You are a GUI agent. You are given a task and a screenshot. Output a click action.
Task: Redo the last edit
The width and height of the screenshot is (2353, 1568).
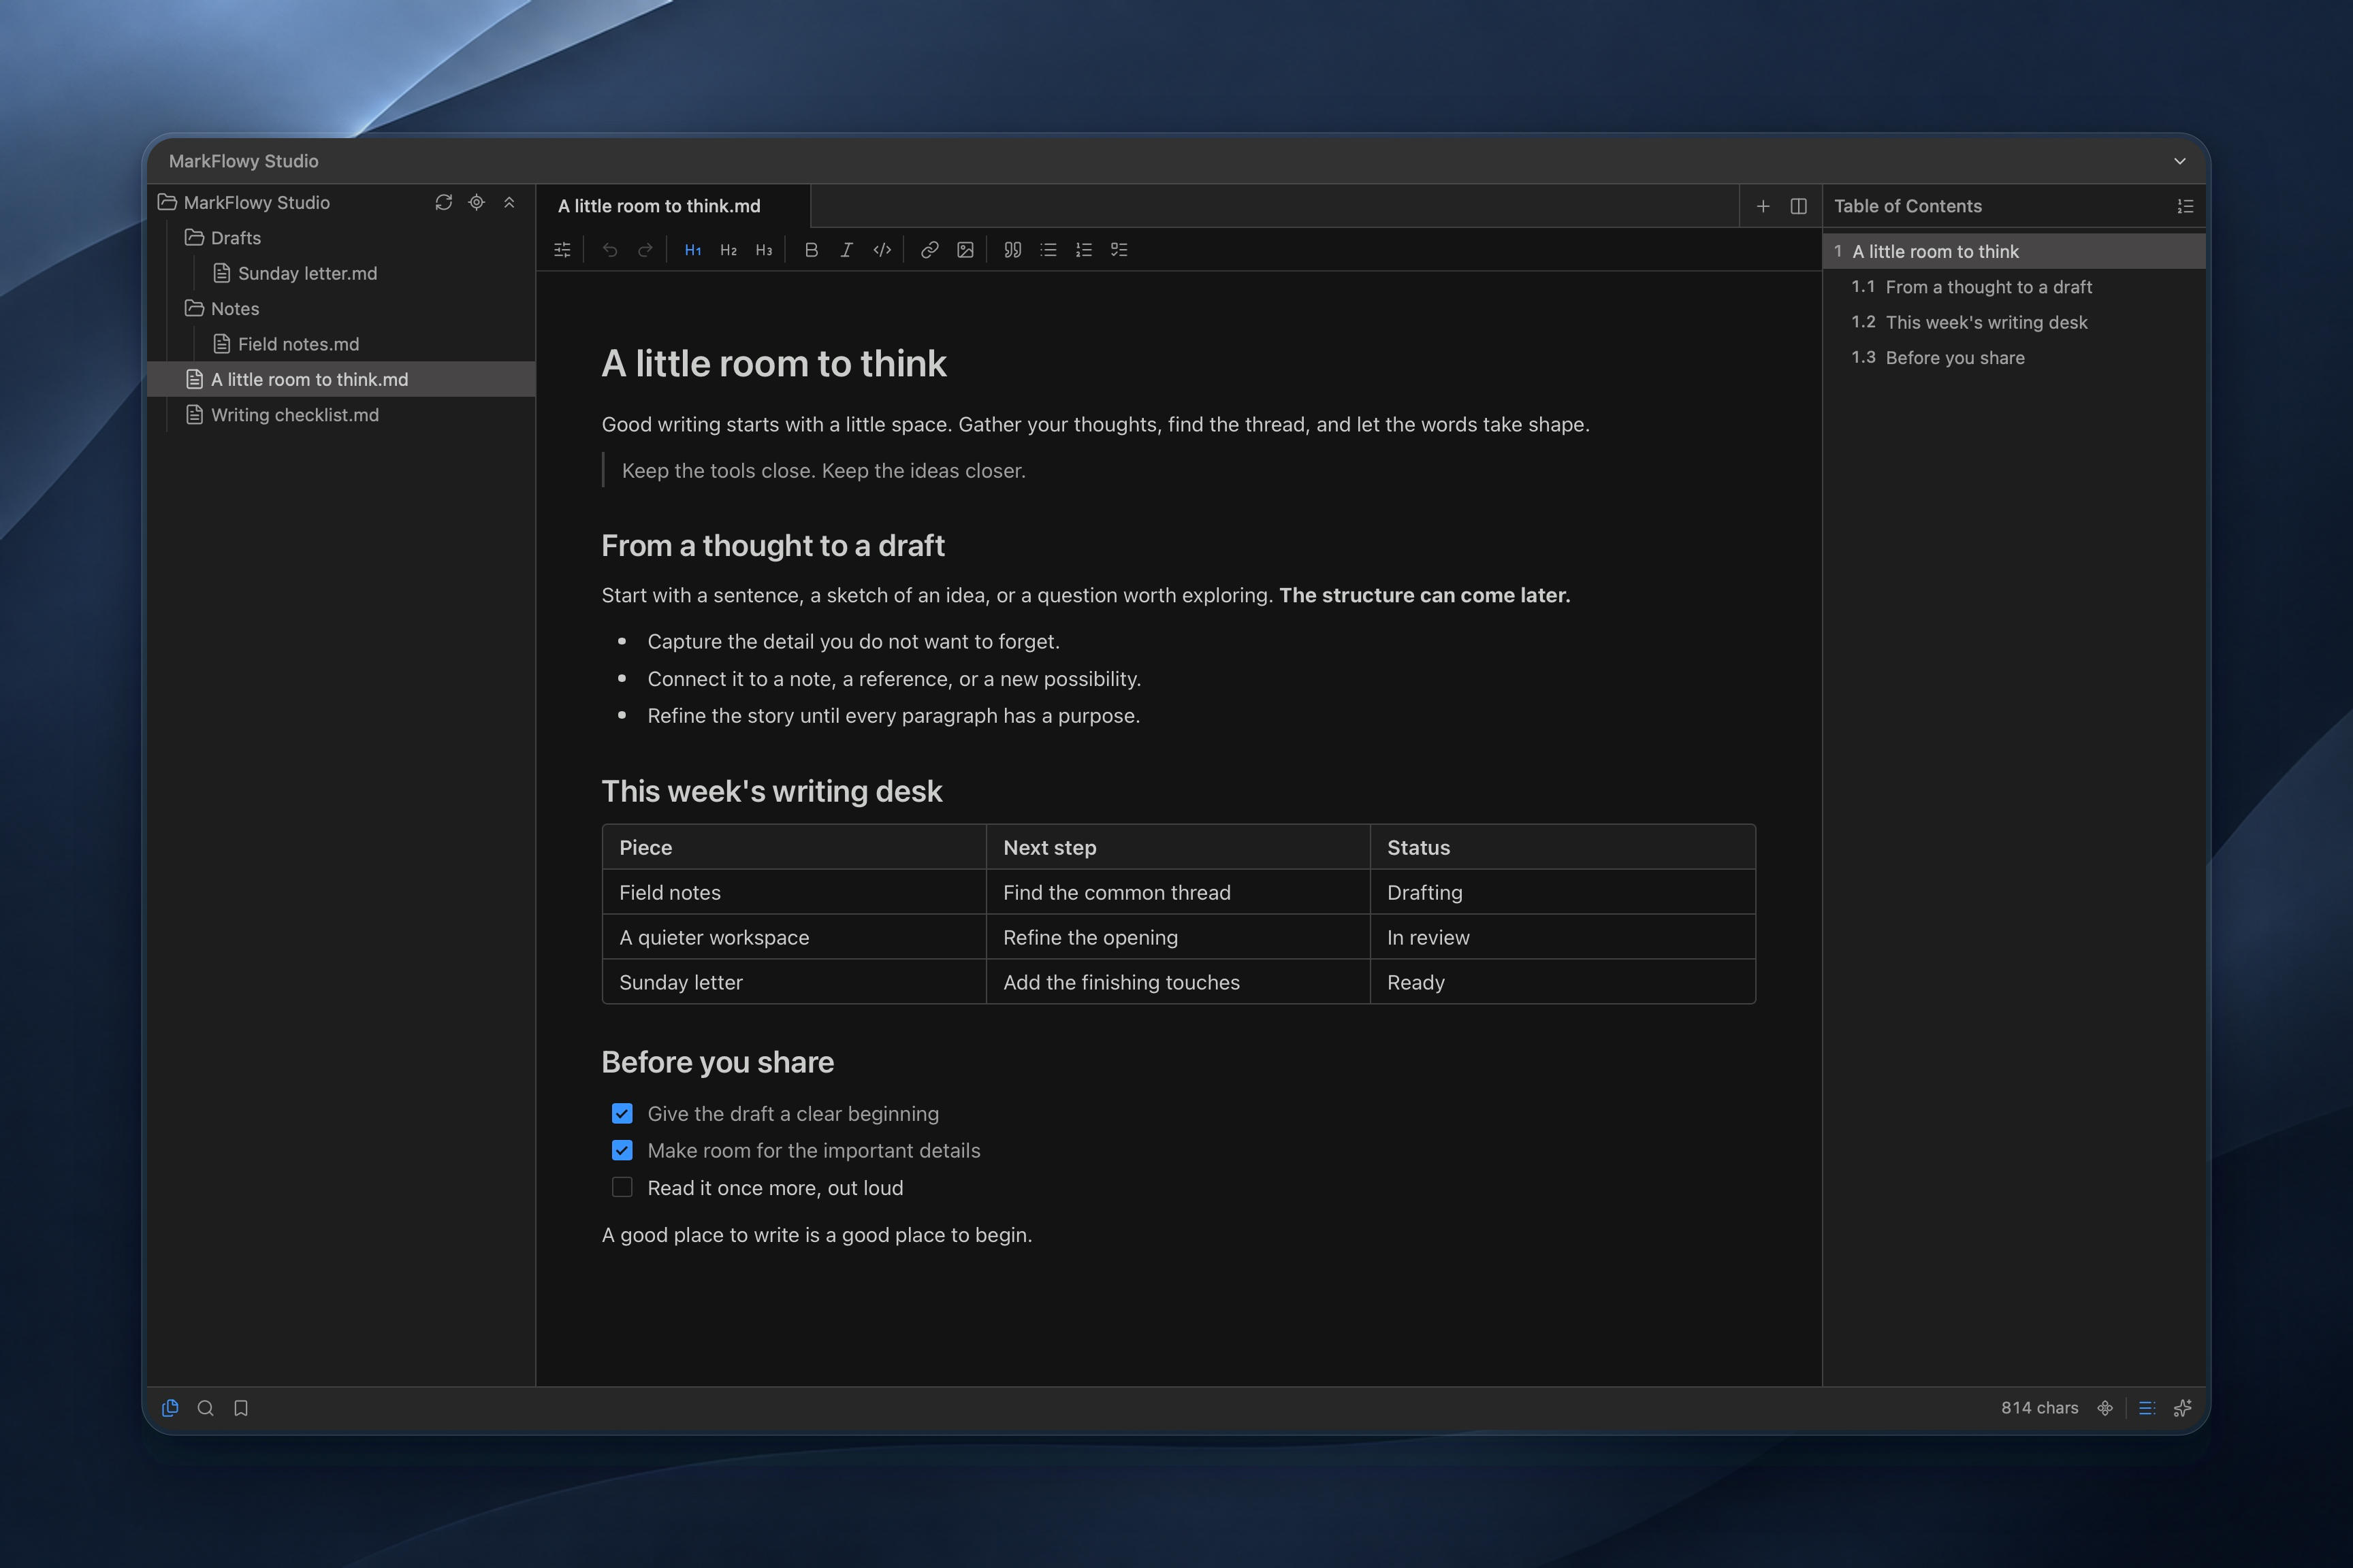coord(645,250)
